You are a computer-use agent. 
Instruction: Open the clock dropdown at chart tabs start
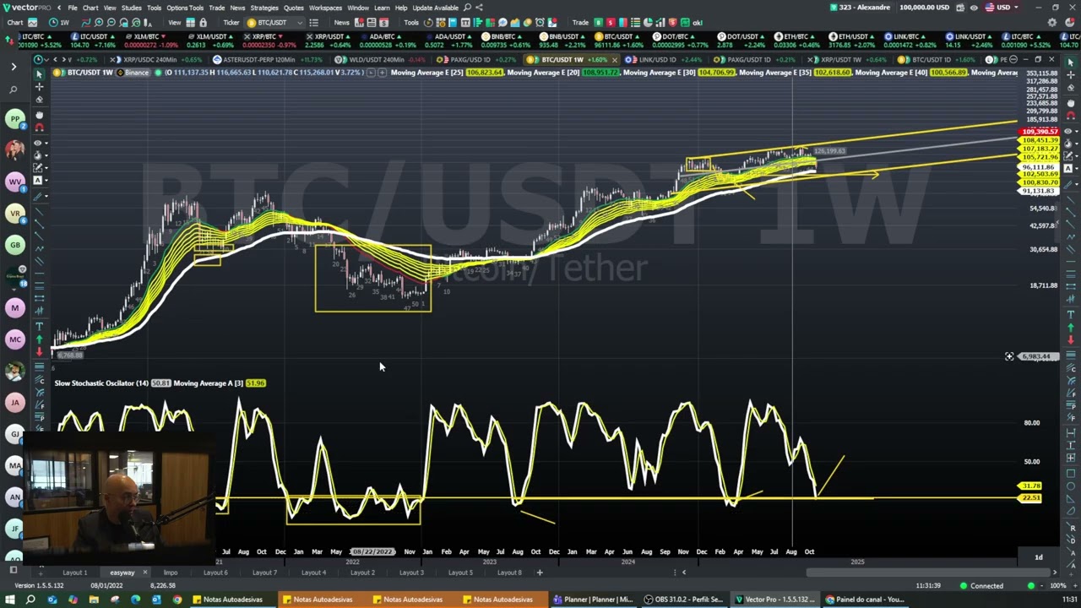41,60
